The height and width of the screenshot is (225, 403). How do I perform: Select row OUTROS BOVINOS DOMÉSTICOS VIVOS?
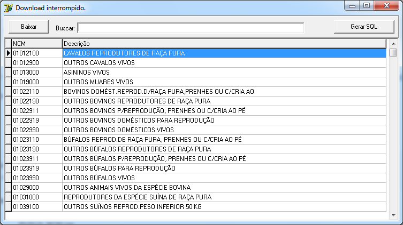coord(224,130)
